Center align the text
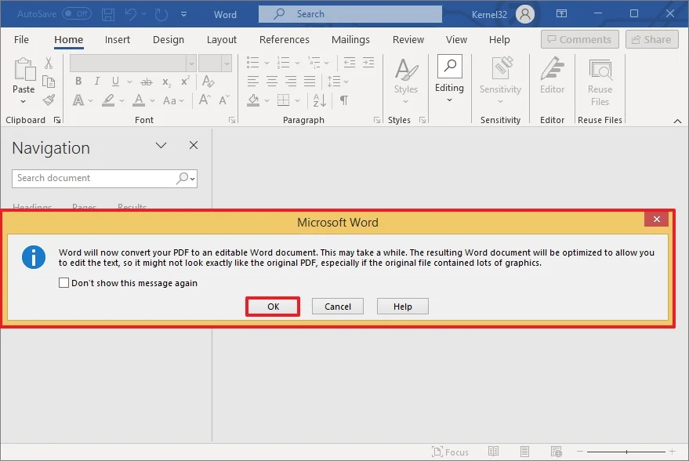 click(272, 82)
